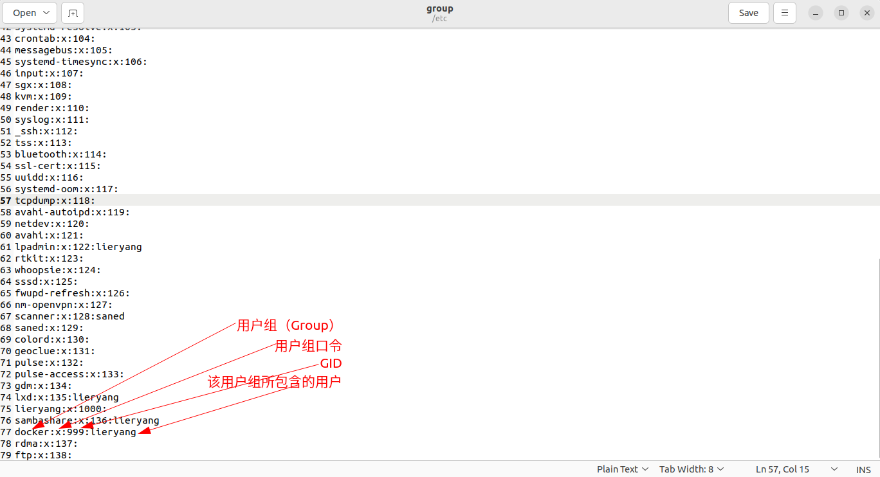The image size is (880, 477).
Task: Click the lxd:x:135:lieryang line
Action: [66, 397]
